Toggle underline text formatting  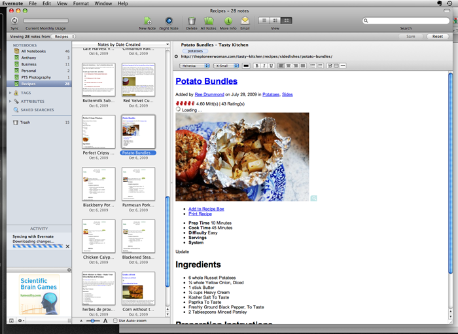[x=271, y=65]
